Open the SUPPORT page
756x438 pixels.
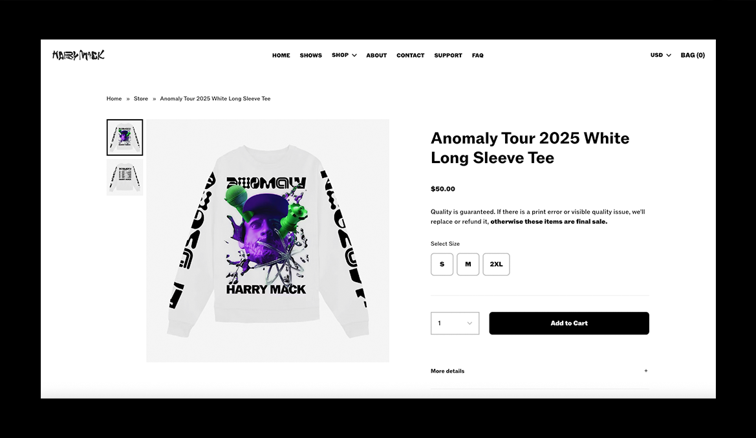(x=448, y=56)
